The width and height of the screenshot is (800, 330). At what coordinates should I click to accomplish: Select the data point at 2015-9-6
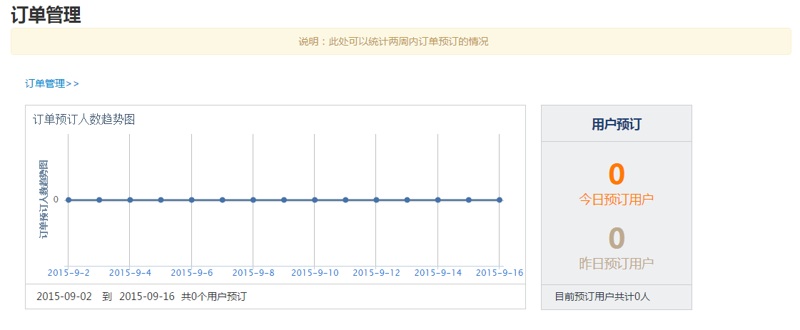click(192, 200)
